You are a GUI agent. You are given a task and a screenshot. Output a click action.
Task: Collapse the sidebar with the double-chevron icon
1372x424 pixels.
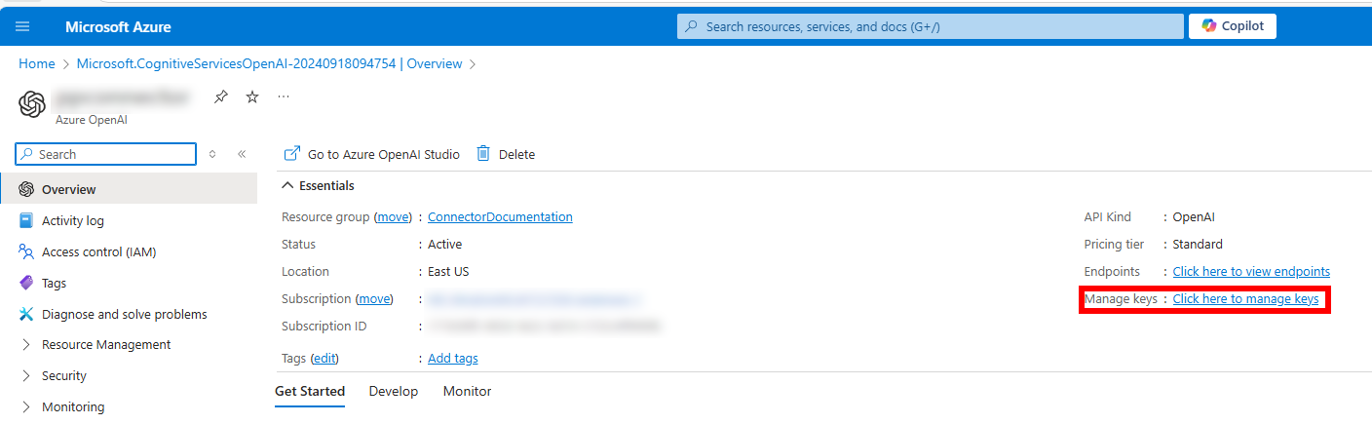click(242, 154)
